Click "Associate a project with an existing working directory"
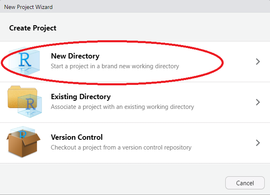The image size is (270, 195). tap(122, 107)
